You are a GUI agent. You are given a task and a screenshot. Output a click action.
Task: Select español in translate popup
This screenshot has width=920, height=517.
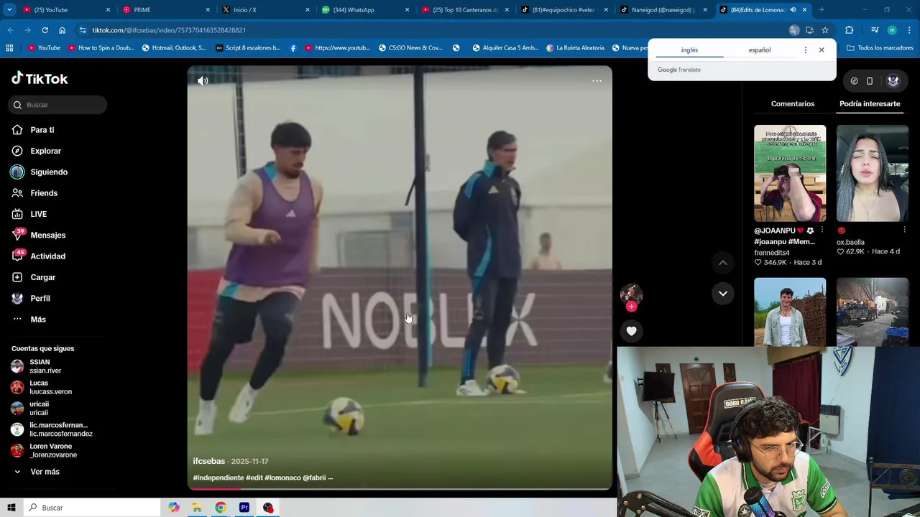pyautogui.click(x=760, y=50)
